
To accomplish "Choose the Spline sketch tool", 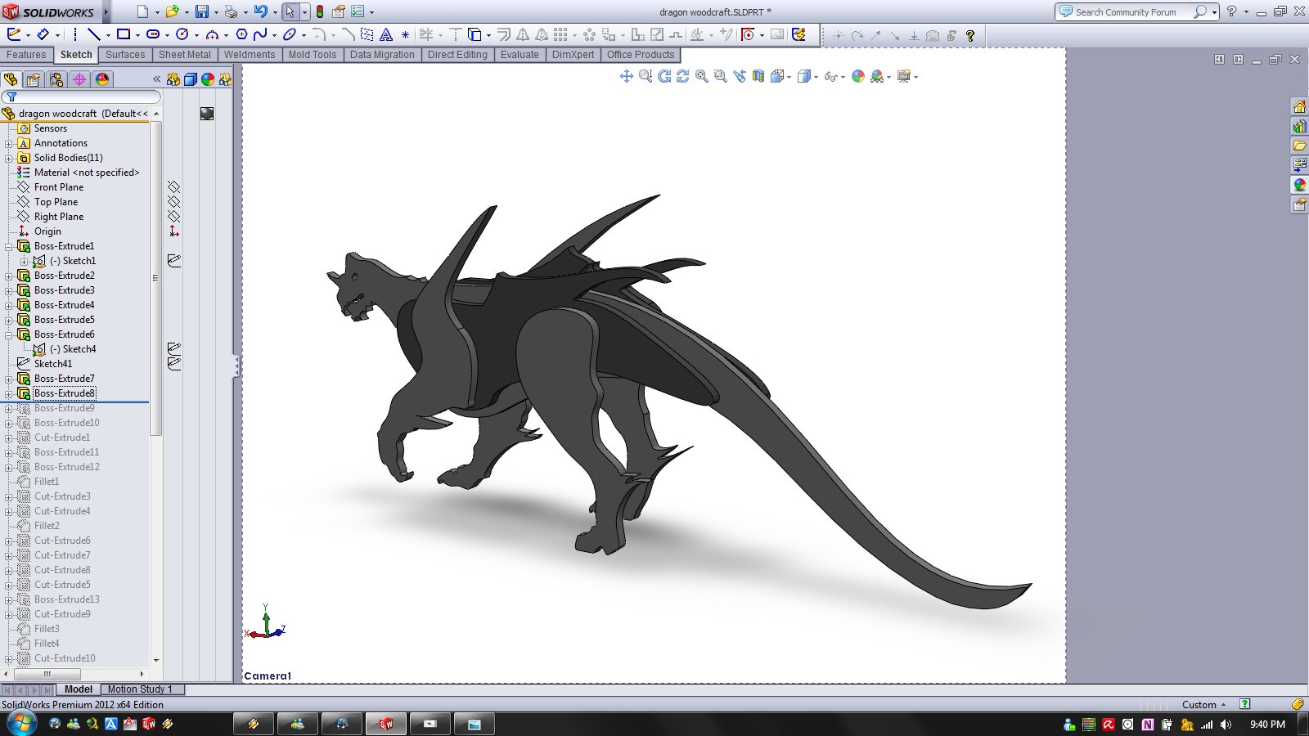I will pos(260,34).
